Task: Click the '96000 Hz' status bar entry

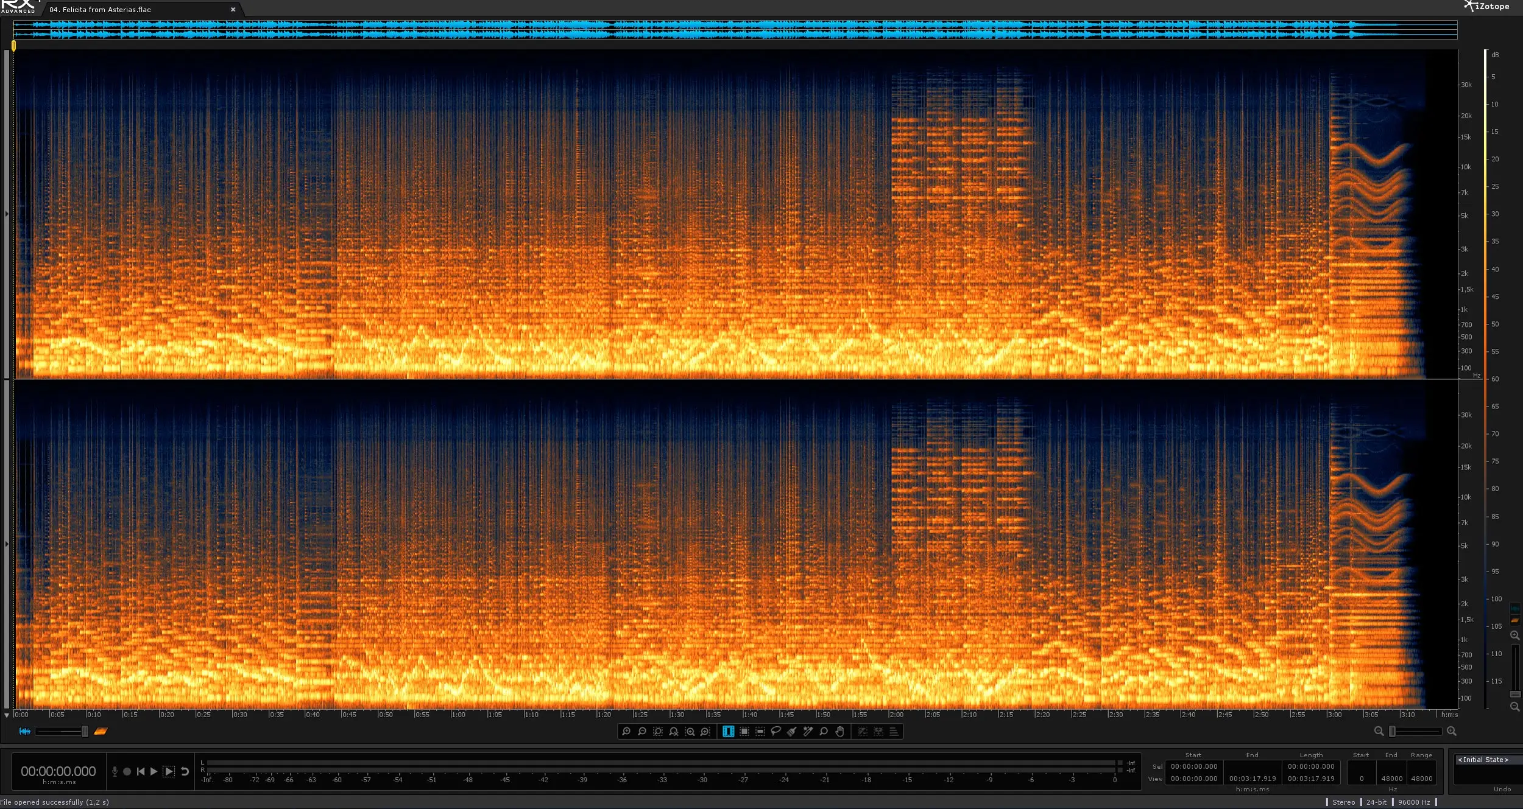Action: [1414, 802]
